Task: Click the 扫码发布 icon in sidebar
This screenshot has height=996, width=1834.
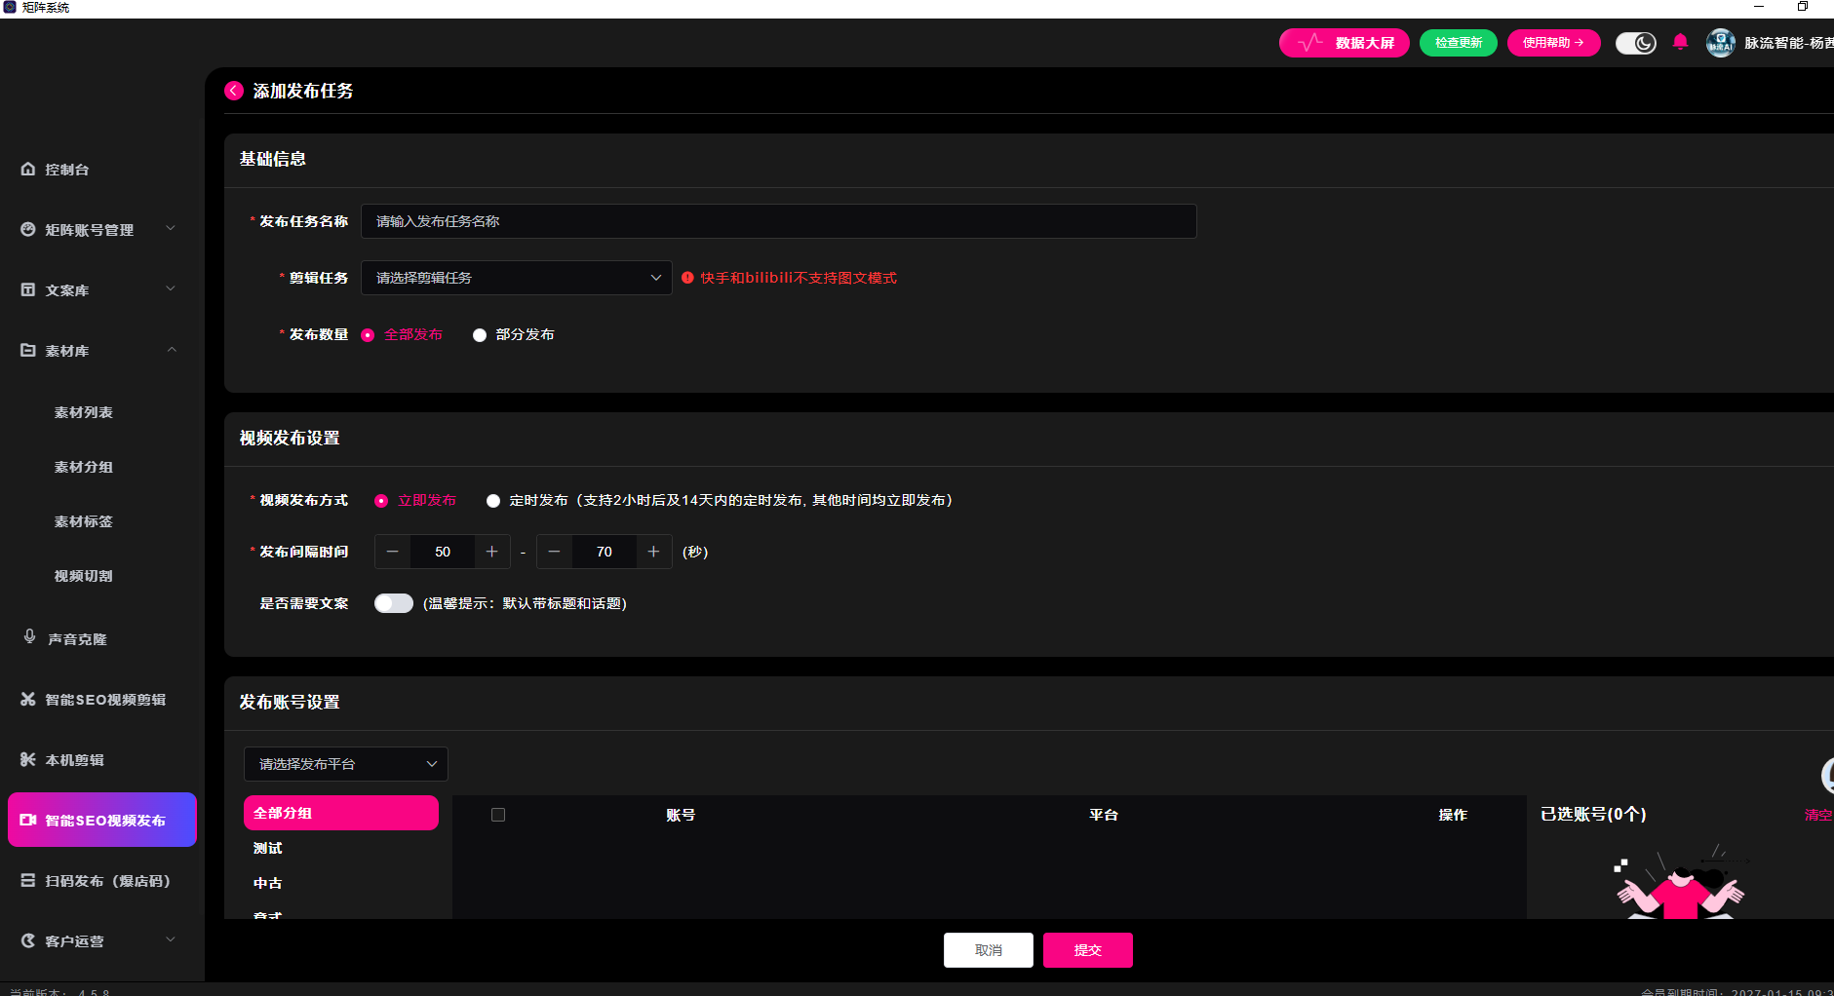Action: click(x=28, y=880)
